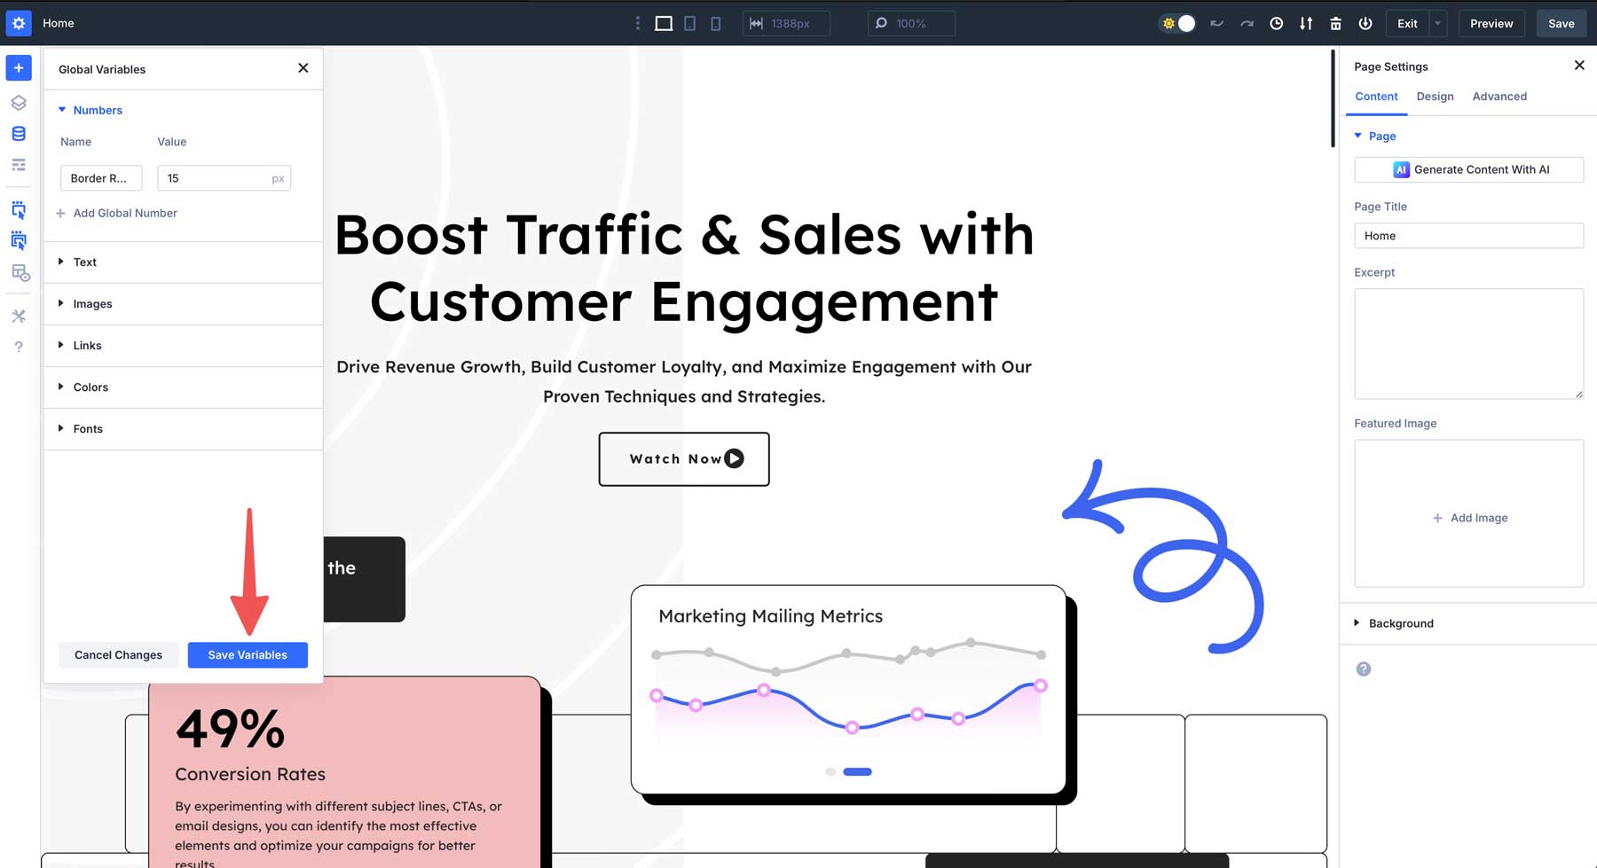This screenshot has width=1597, height=868.
Task: Expand the Colors variables section
Action: 90,387
